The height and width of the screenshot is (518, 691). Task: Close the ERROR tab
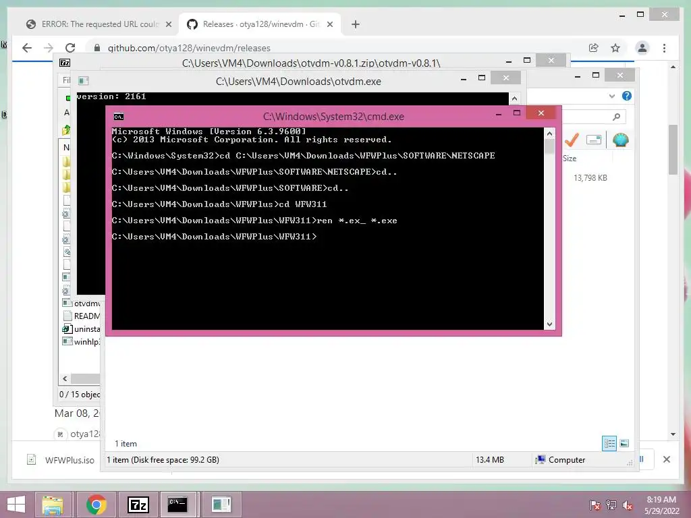[x=168, y=24]
